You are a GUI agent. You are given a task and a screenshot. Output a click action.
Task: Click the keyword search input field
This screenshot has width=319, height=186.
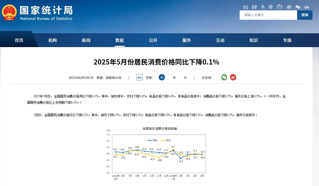pos(268,15)
